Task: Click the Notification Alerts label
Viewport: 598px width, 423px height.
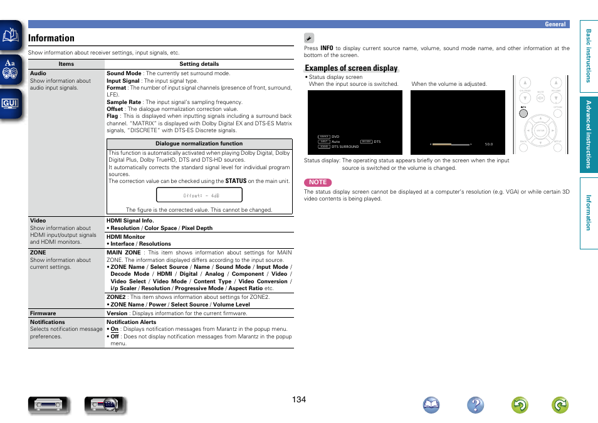Action: [x=131, y=322]
